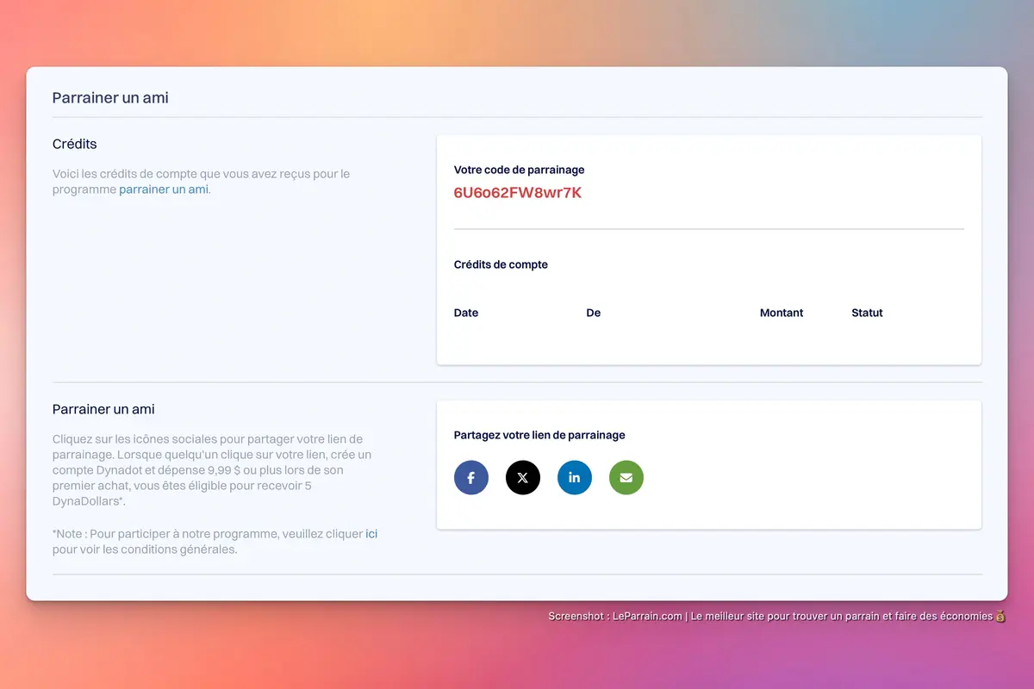Share referral link via green email icon
This screenshot has height=689, width=1034.
click(626, 477)
